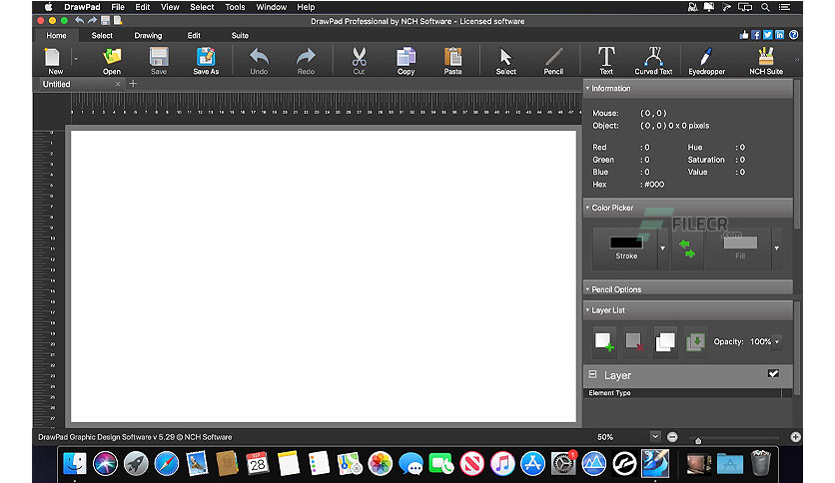
Task: Choose the Pencil tool
Action: 553,61
